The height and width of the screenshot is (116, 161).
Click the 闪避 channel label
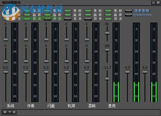(51, 106)
